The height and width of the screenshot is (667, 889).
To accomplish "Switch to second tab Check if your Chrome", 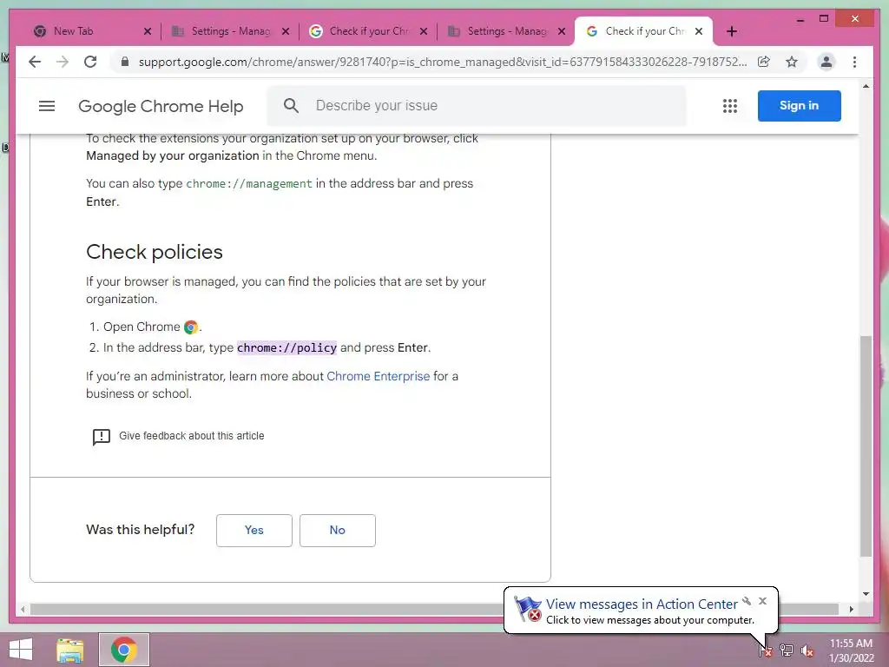I will (x=367, y=31).
